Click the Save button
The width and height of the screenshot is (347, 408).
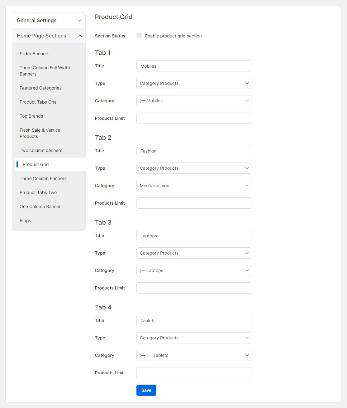pos(146,390)
